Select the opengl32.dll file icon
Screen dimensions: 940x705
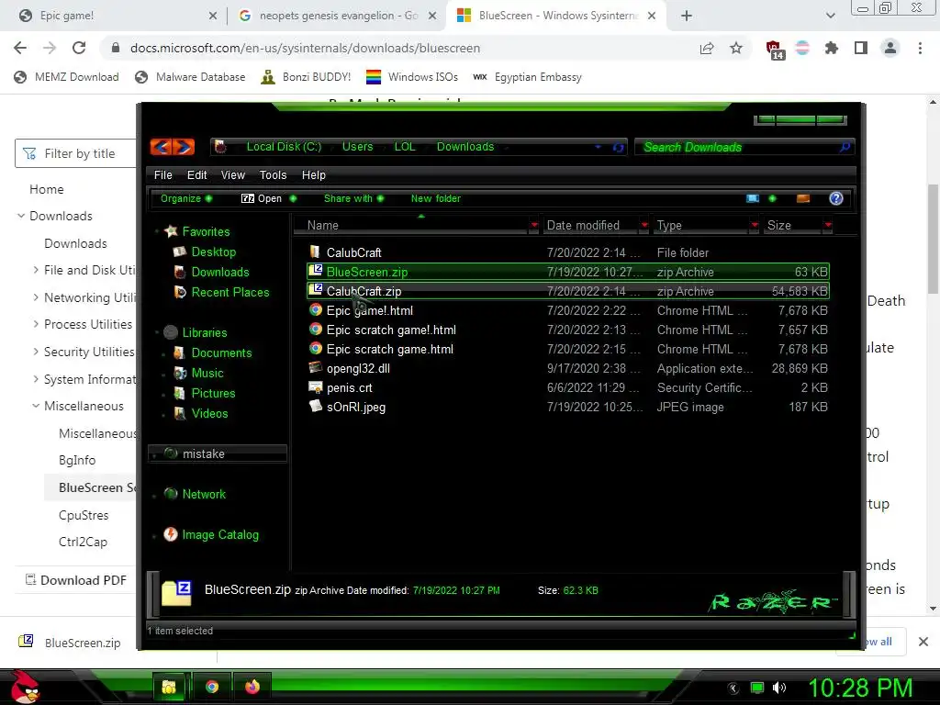[x=316, y=367]
